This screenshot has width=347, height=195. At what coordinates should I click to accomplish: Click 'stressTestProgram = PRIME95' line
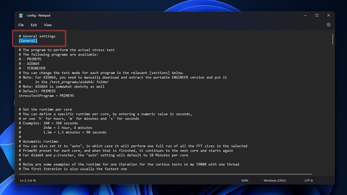pos(46,96)
